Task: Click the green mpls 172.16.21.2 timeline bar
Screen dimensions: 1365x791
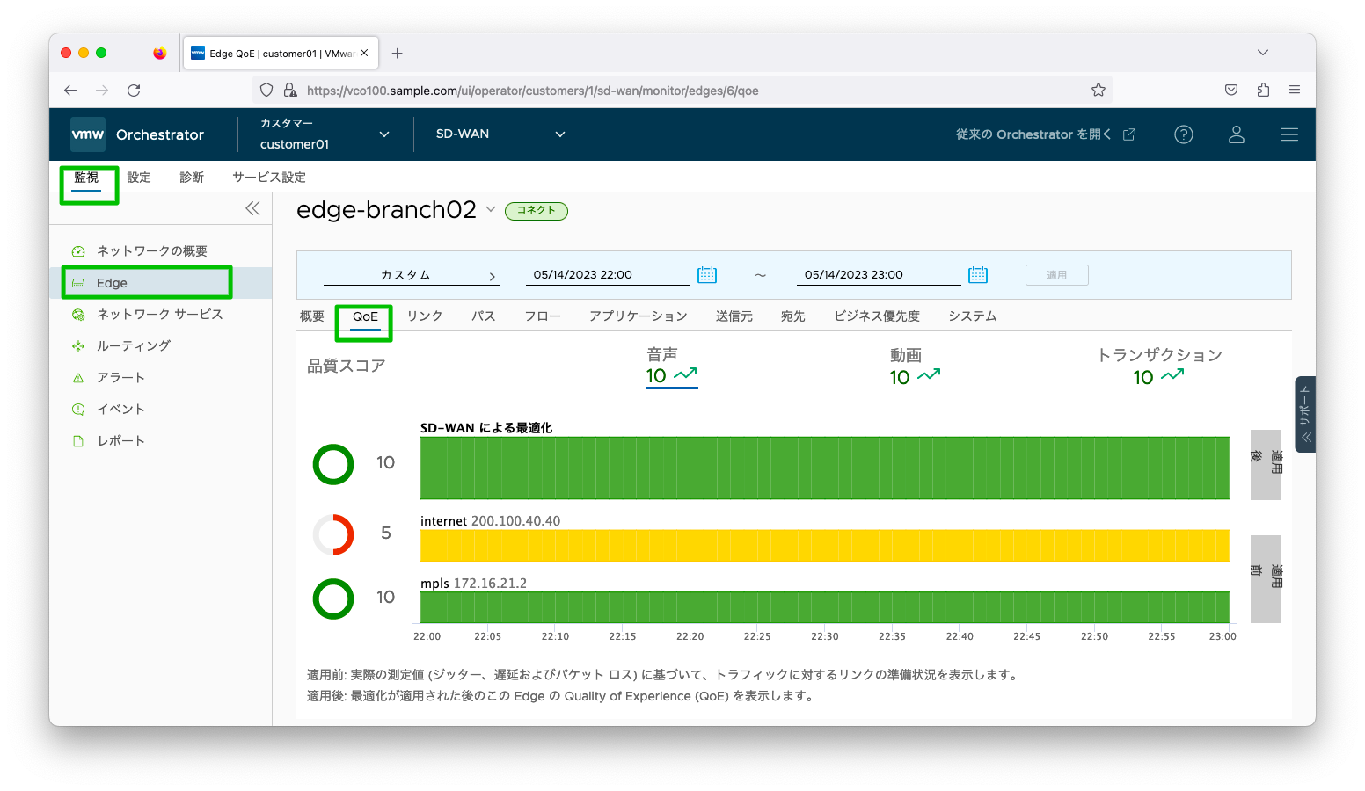Action: coord(825,607)
